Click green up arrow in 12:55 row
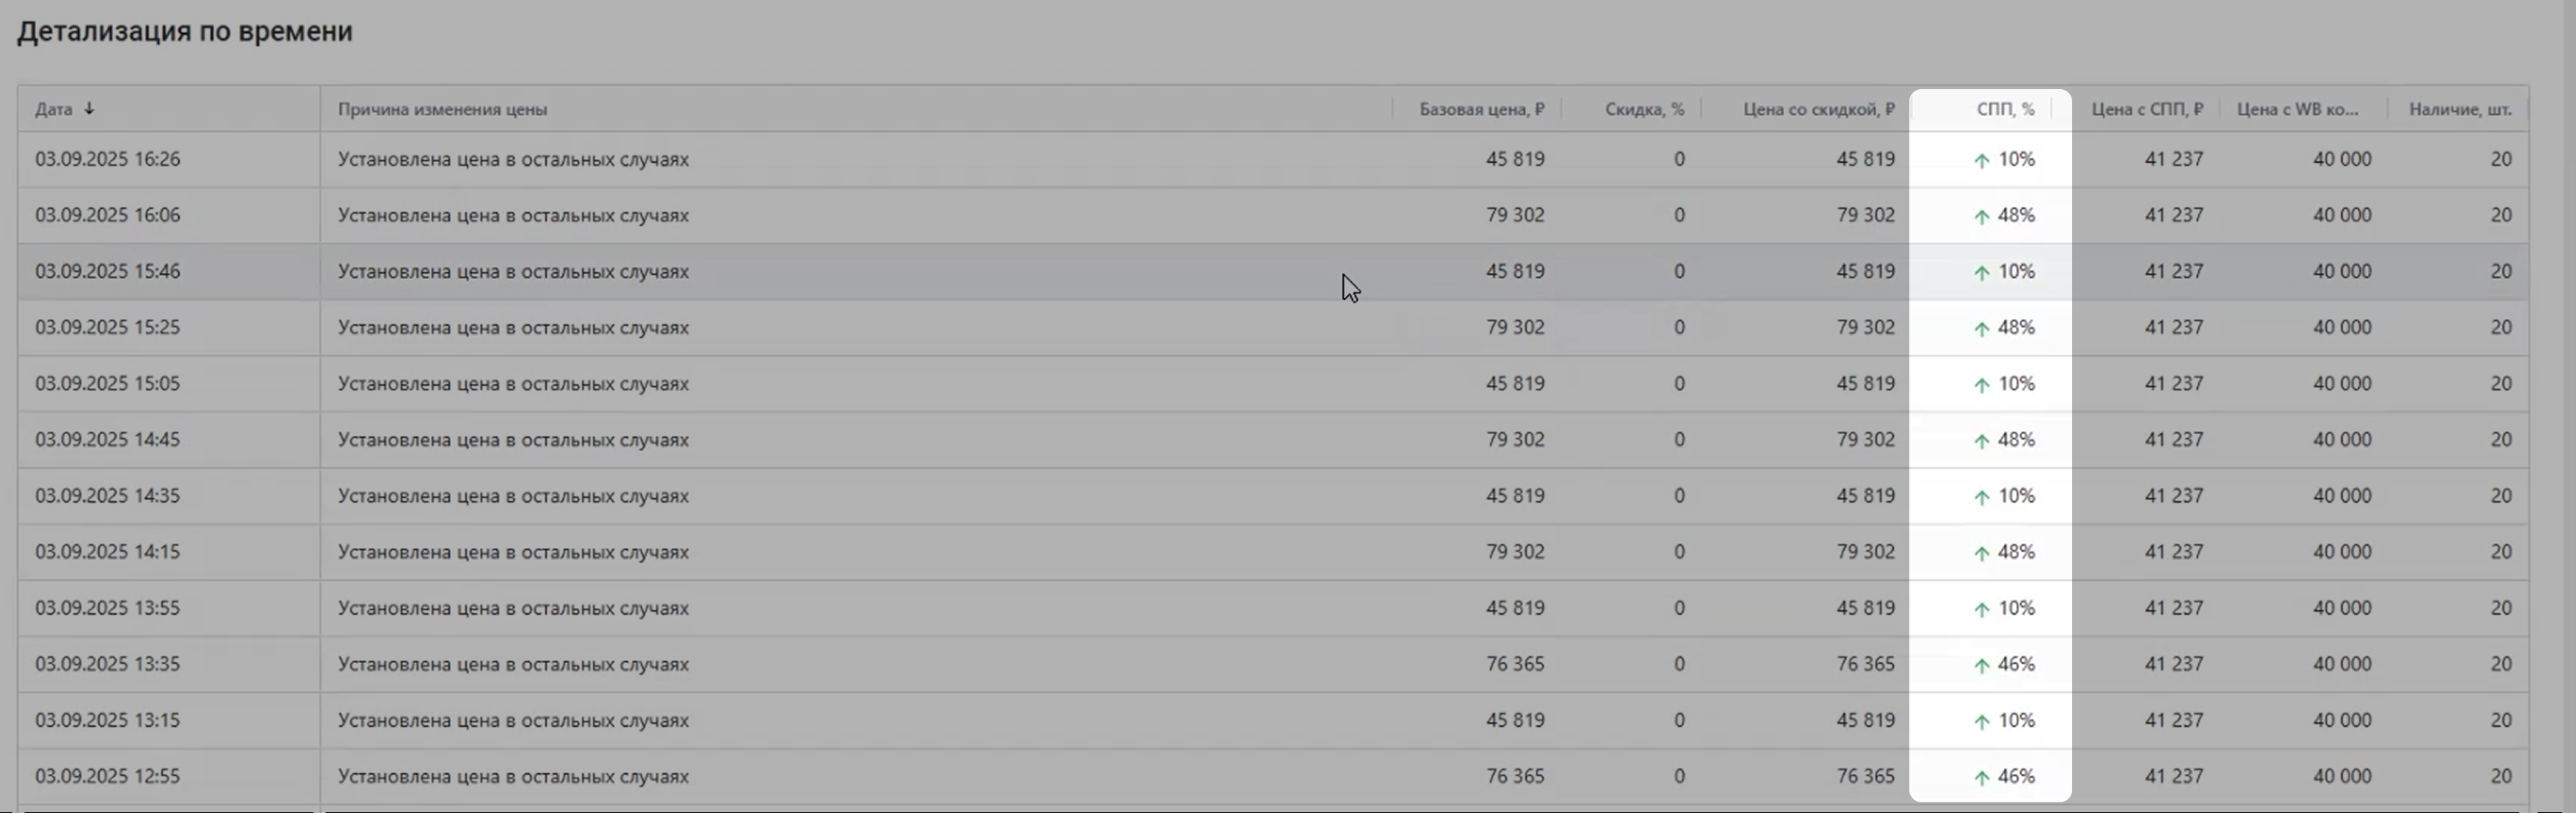The image size is (2576, 813). coord(1981,777)
